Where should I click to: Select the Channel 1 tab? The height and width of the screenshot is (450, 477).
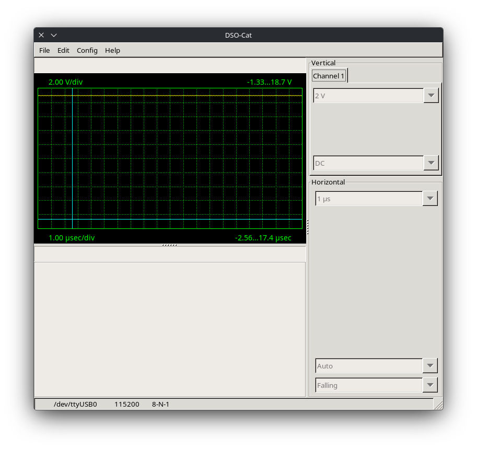pyautogui.click(x=329, y=76)
